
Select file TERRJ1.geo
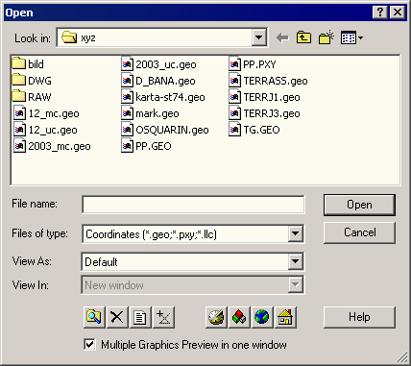point(265,97)
